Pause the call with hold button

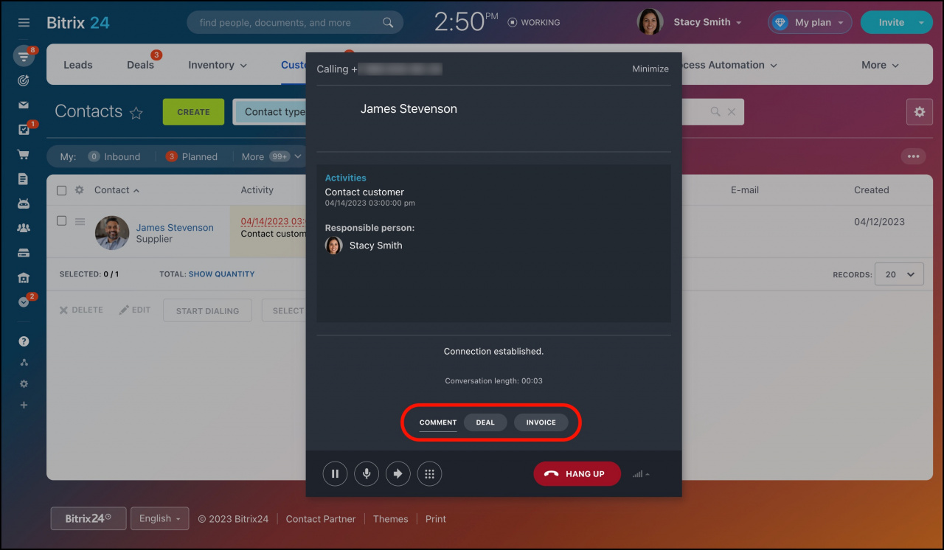(335, 474)
